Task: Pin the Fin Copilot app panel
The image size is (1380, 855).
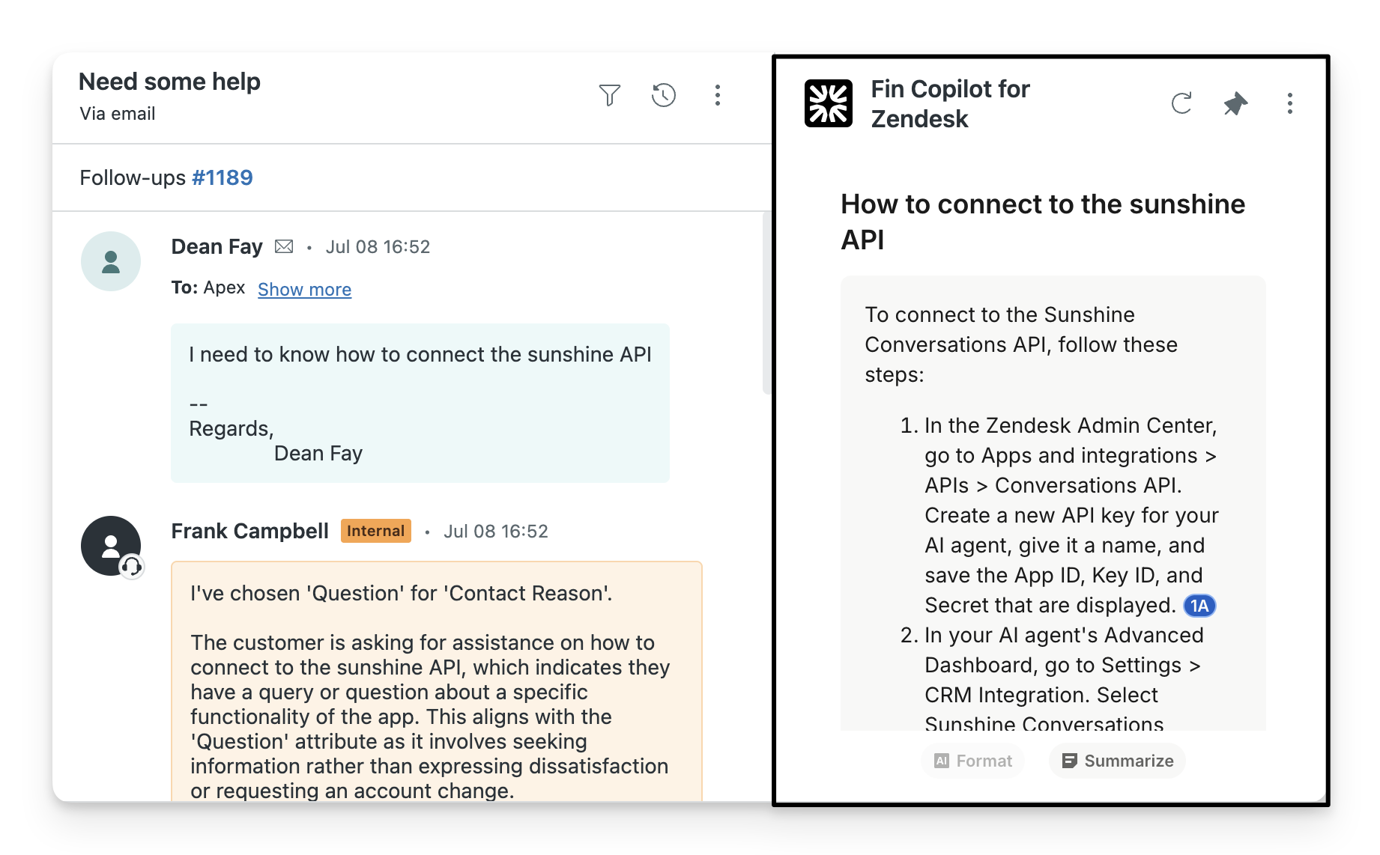Action: [1235, 103]
